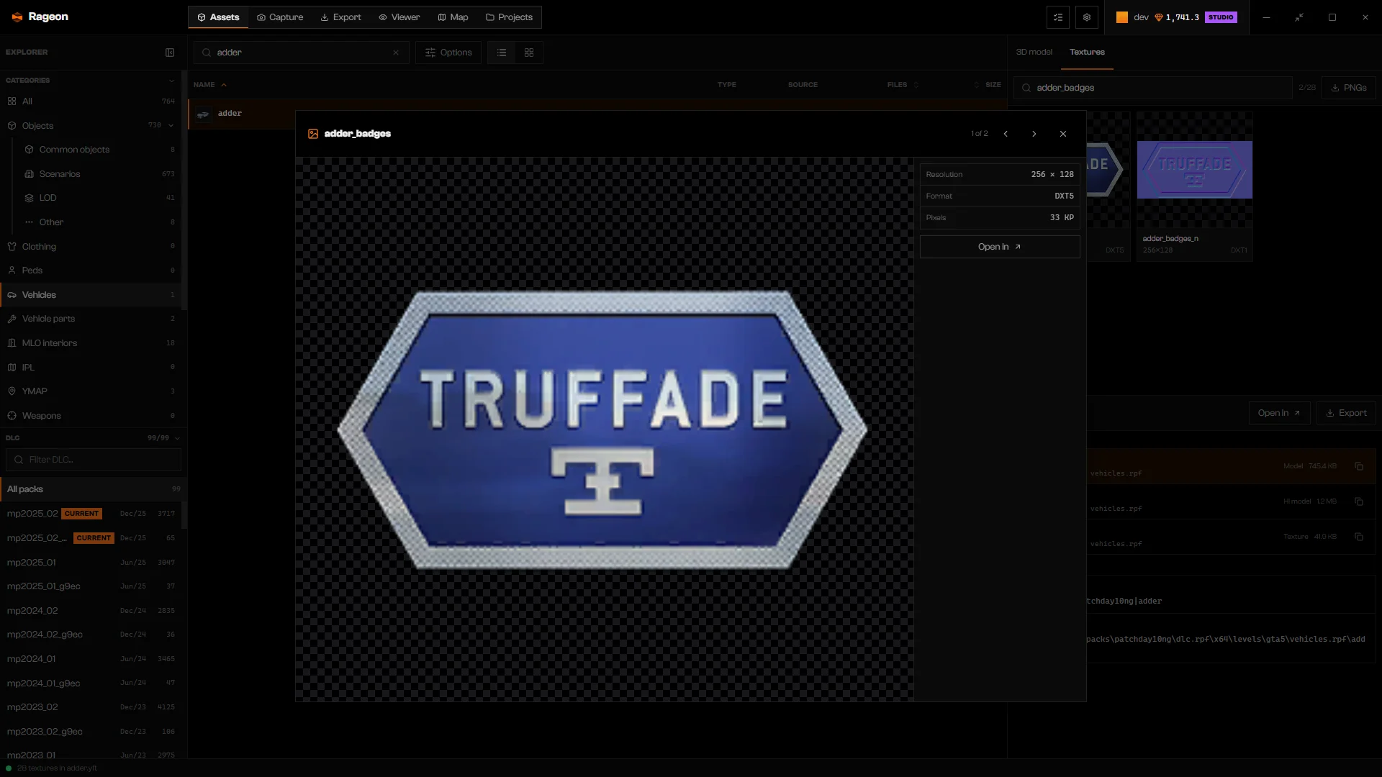Copy path of the Hi model row
This screenshot has height=777, width=1382.
(1359, 501)
